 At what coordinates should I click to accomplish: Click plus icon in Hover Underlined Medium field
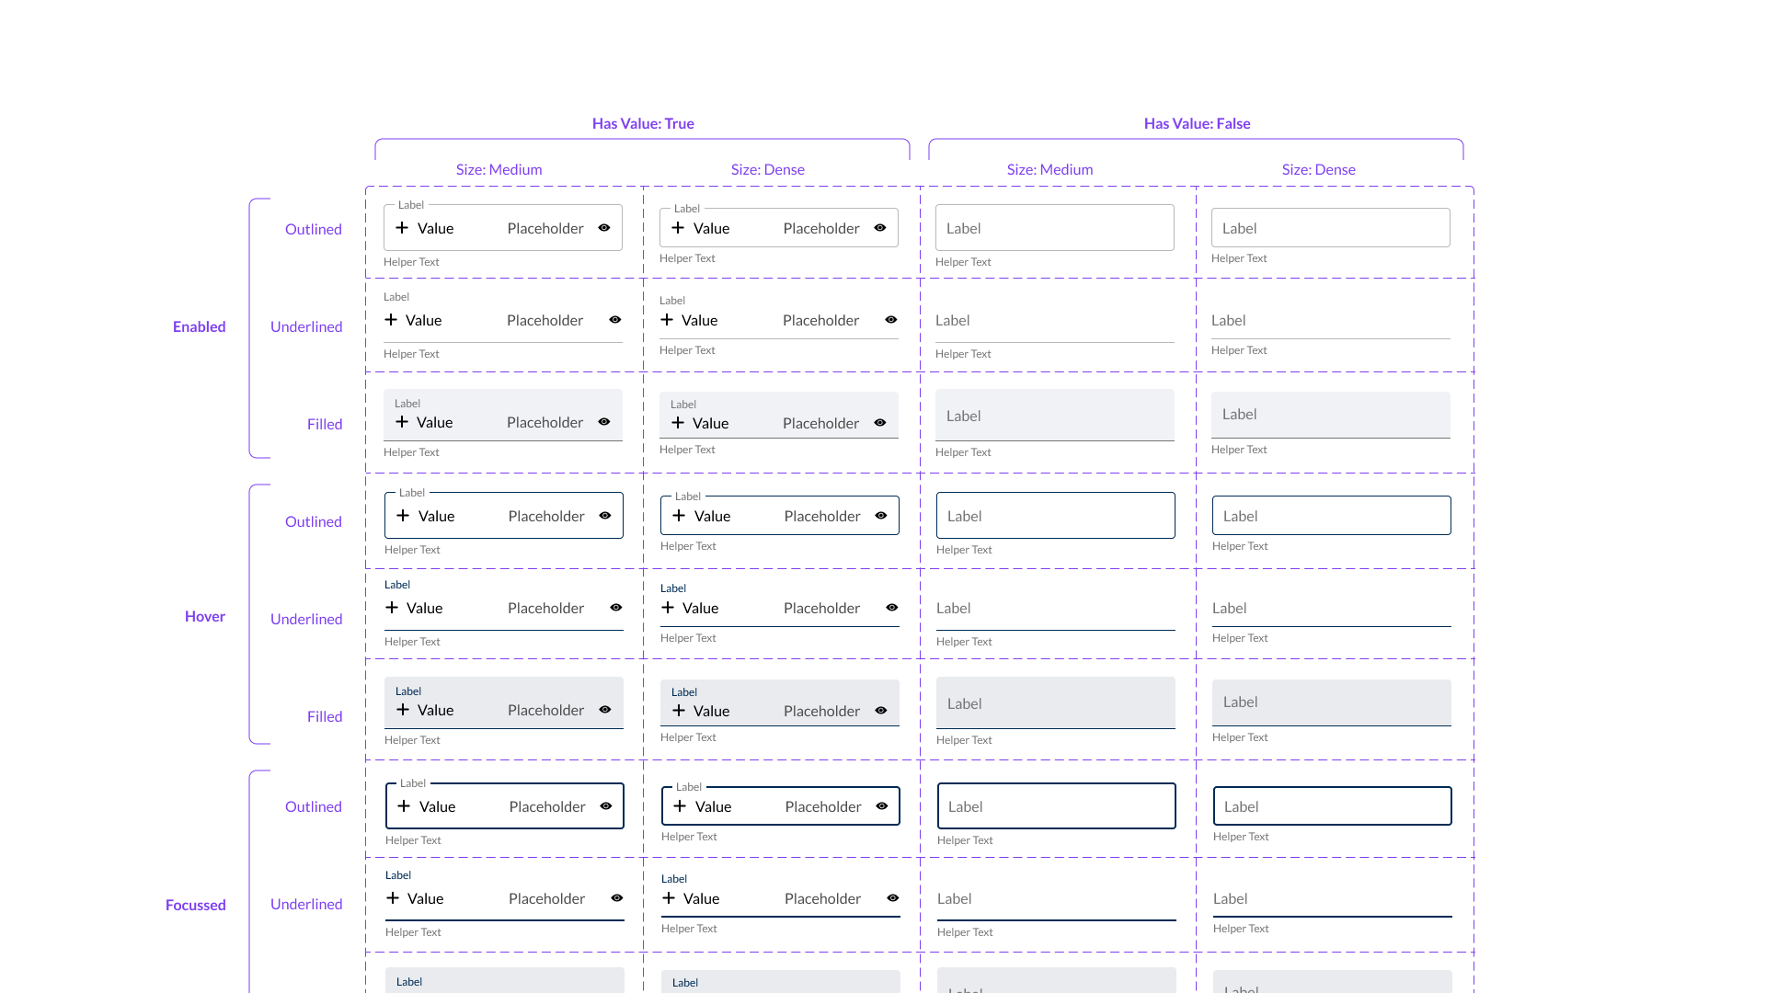(392, 608)
